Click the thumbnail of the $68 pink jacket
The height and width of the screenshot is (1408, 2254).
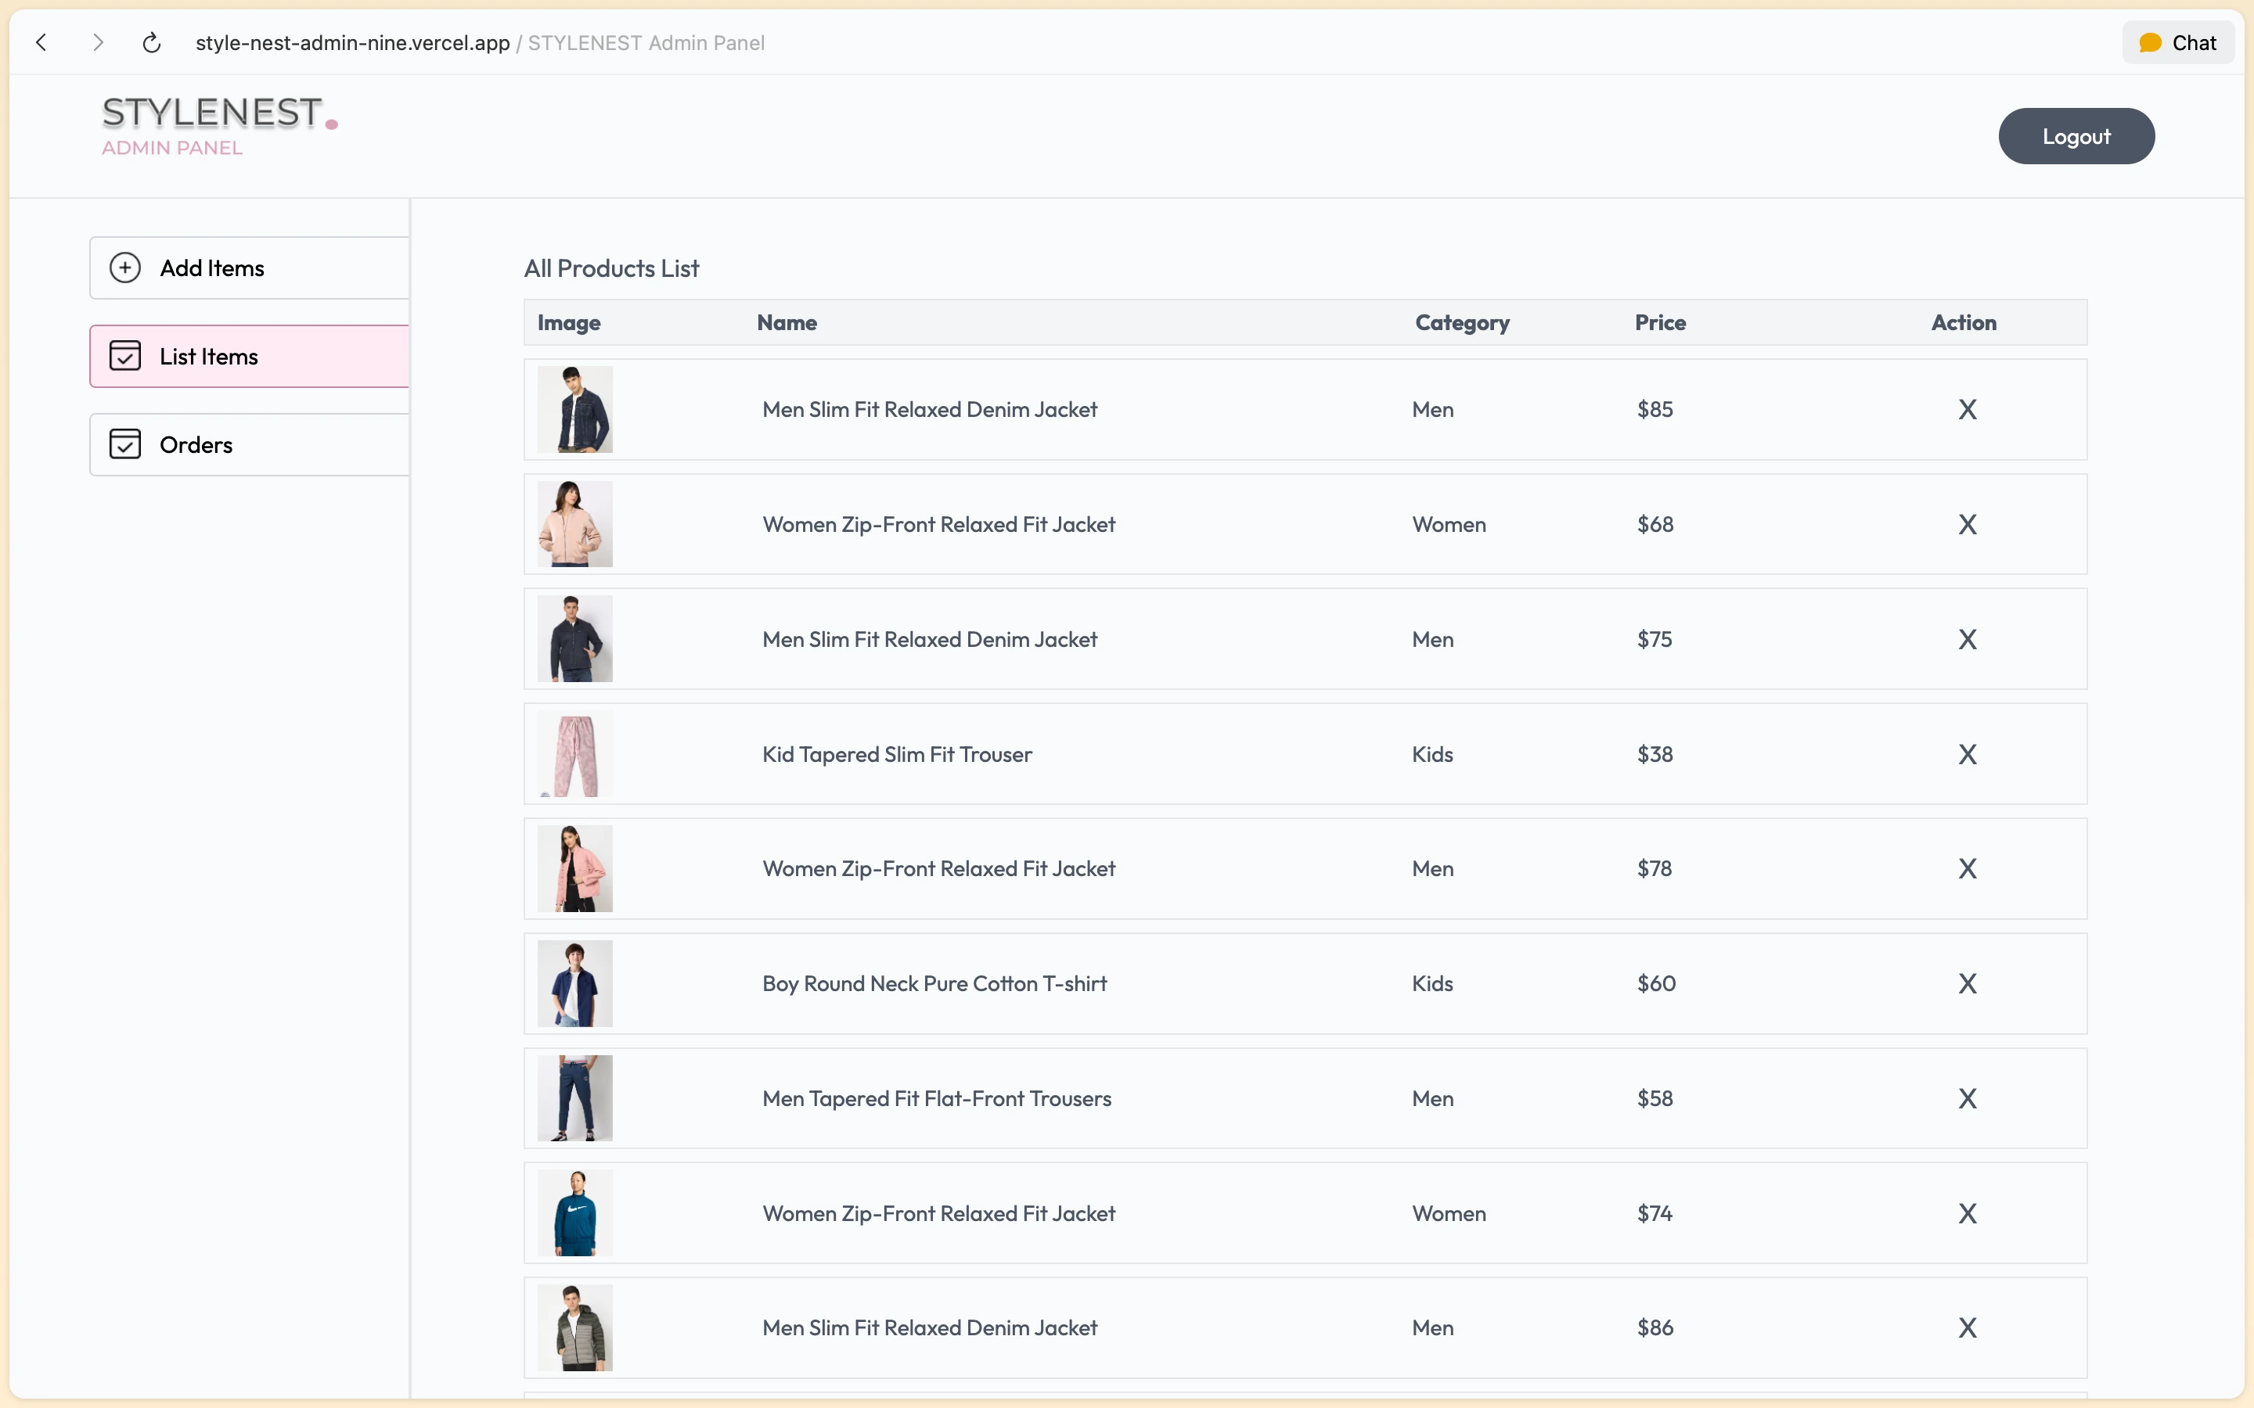pos(574,524)
